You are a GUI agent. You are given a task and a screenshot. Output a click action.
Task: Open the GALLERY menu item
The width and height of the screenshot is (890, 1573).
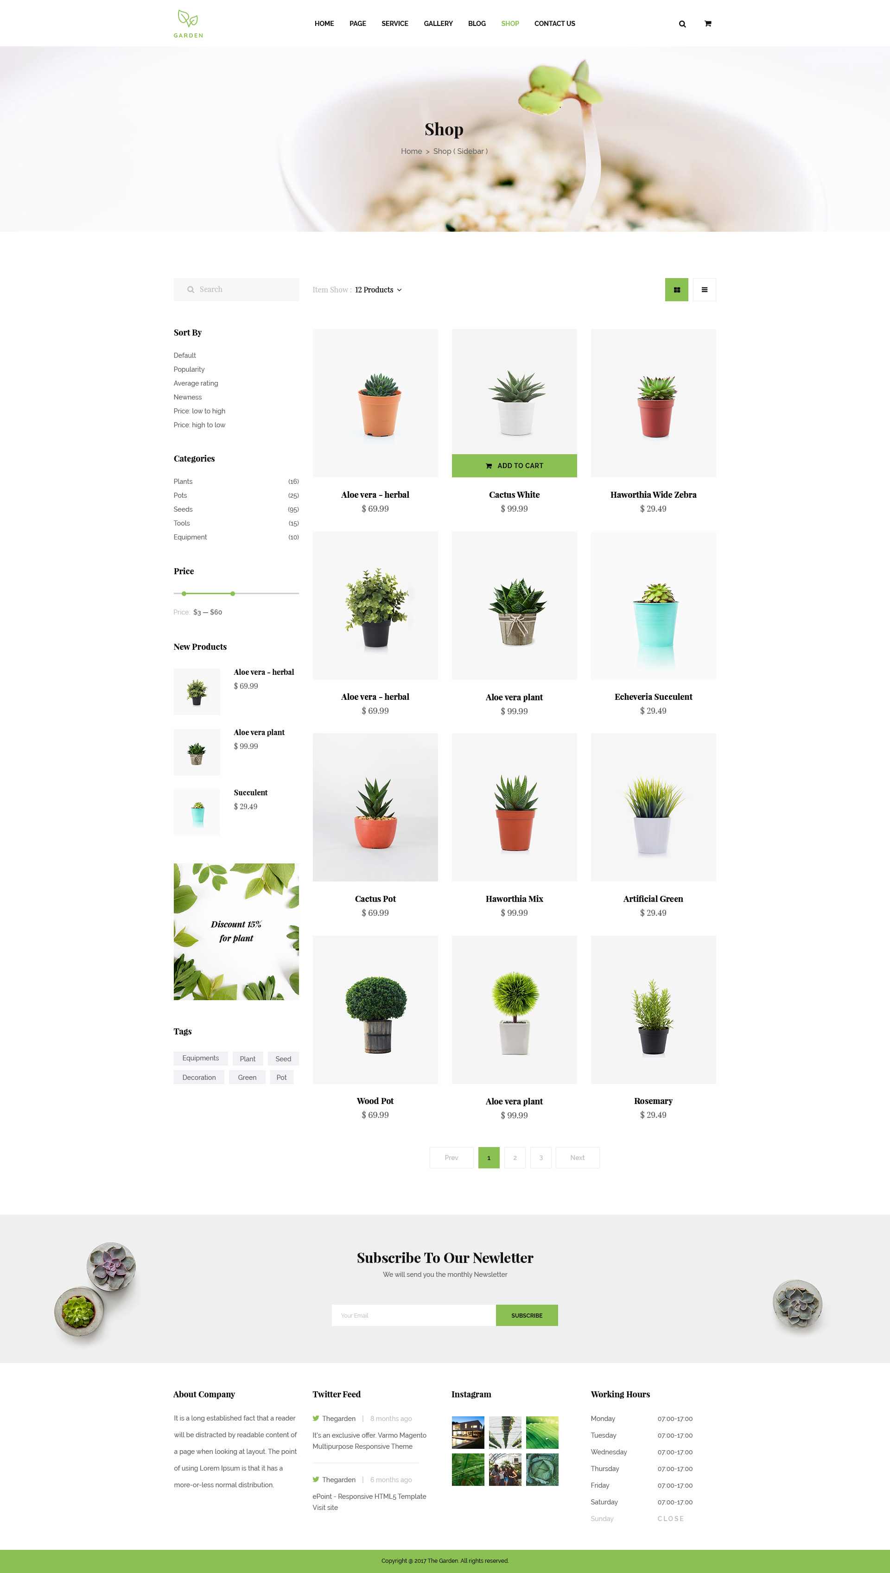(438, 24)
